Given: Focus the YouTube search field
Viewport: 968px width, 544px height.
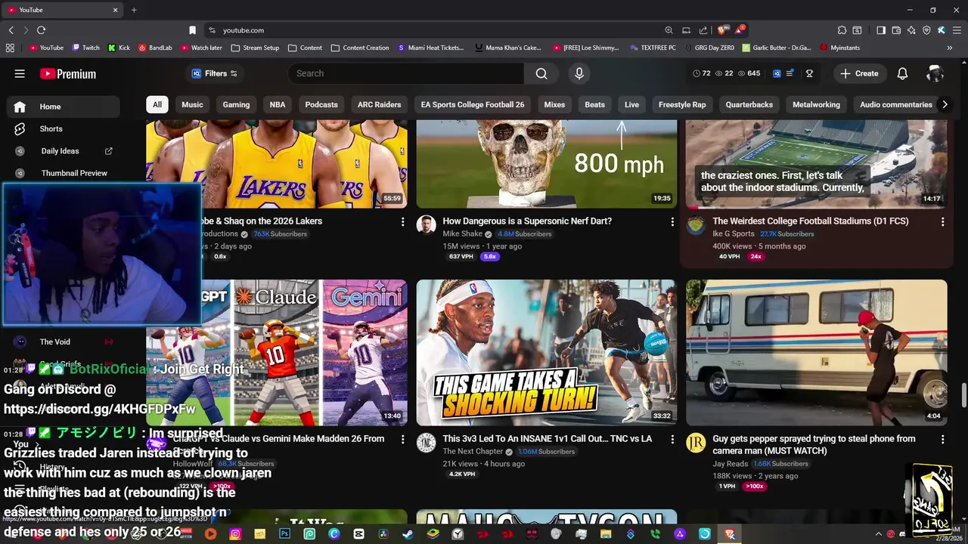Looking at the screenshot, I should tap(406, 73).
